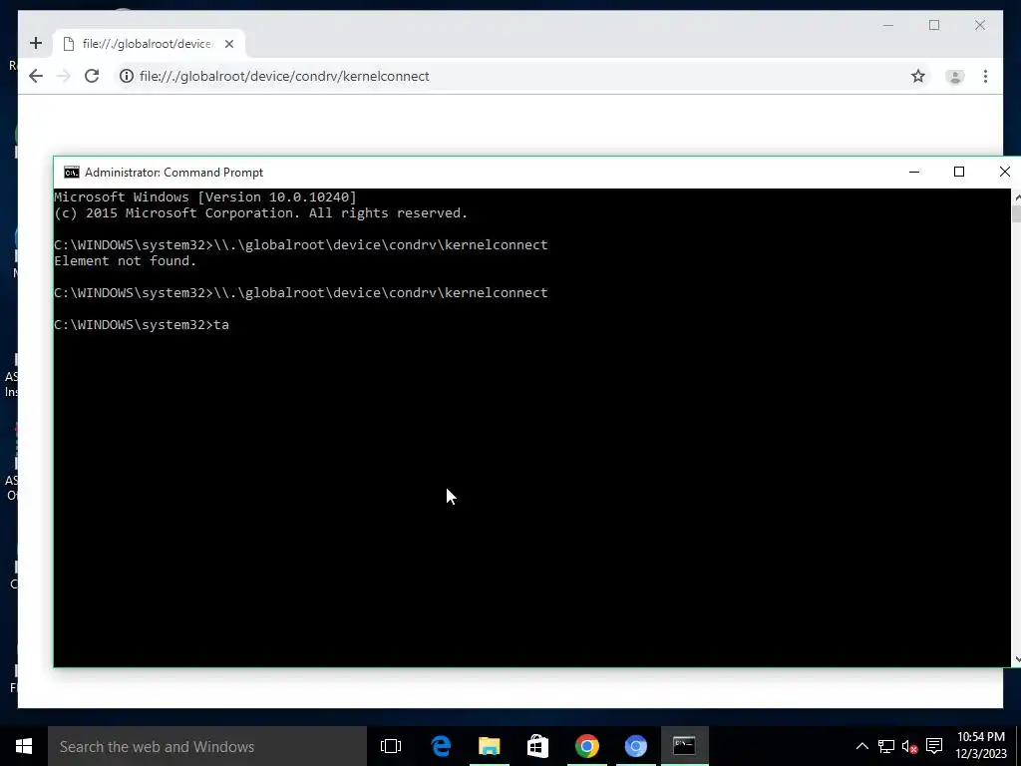The image size is (1021, 766).
Task: Open Command Prompt system menu icon
Action: (72, 172)
